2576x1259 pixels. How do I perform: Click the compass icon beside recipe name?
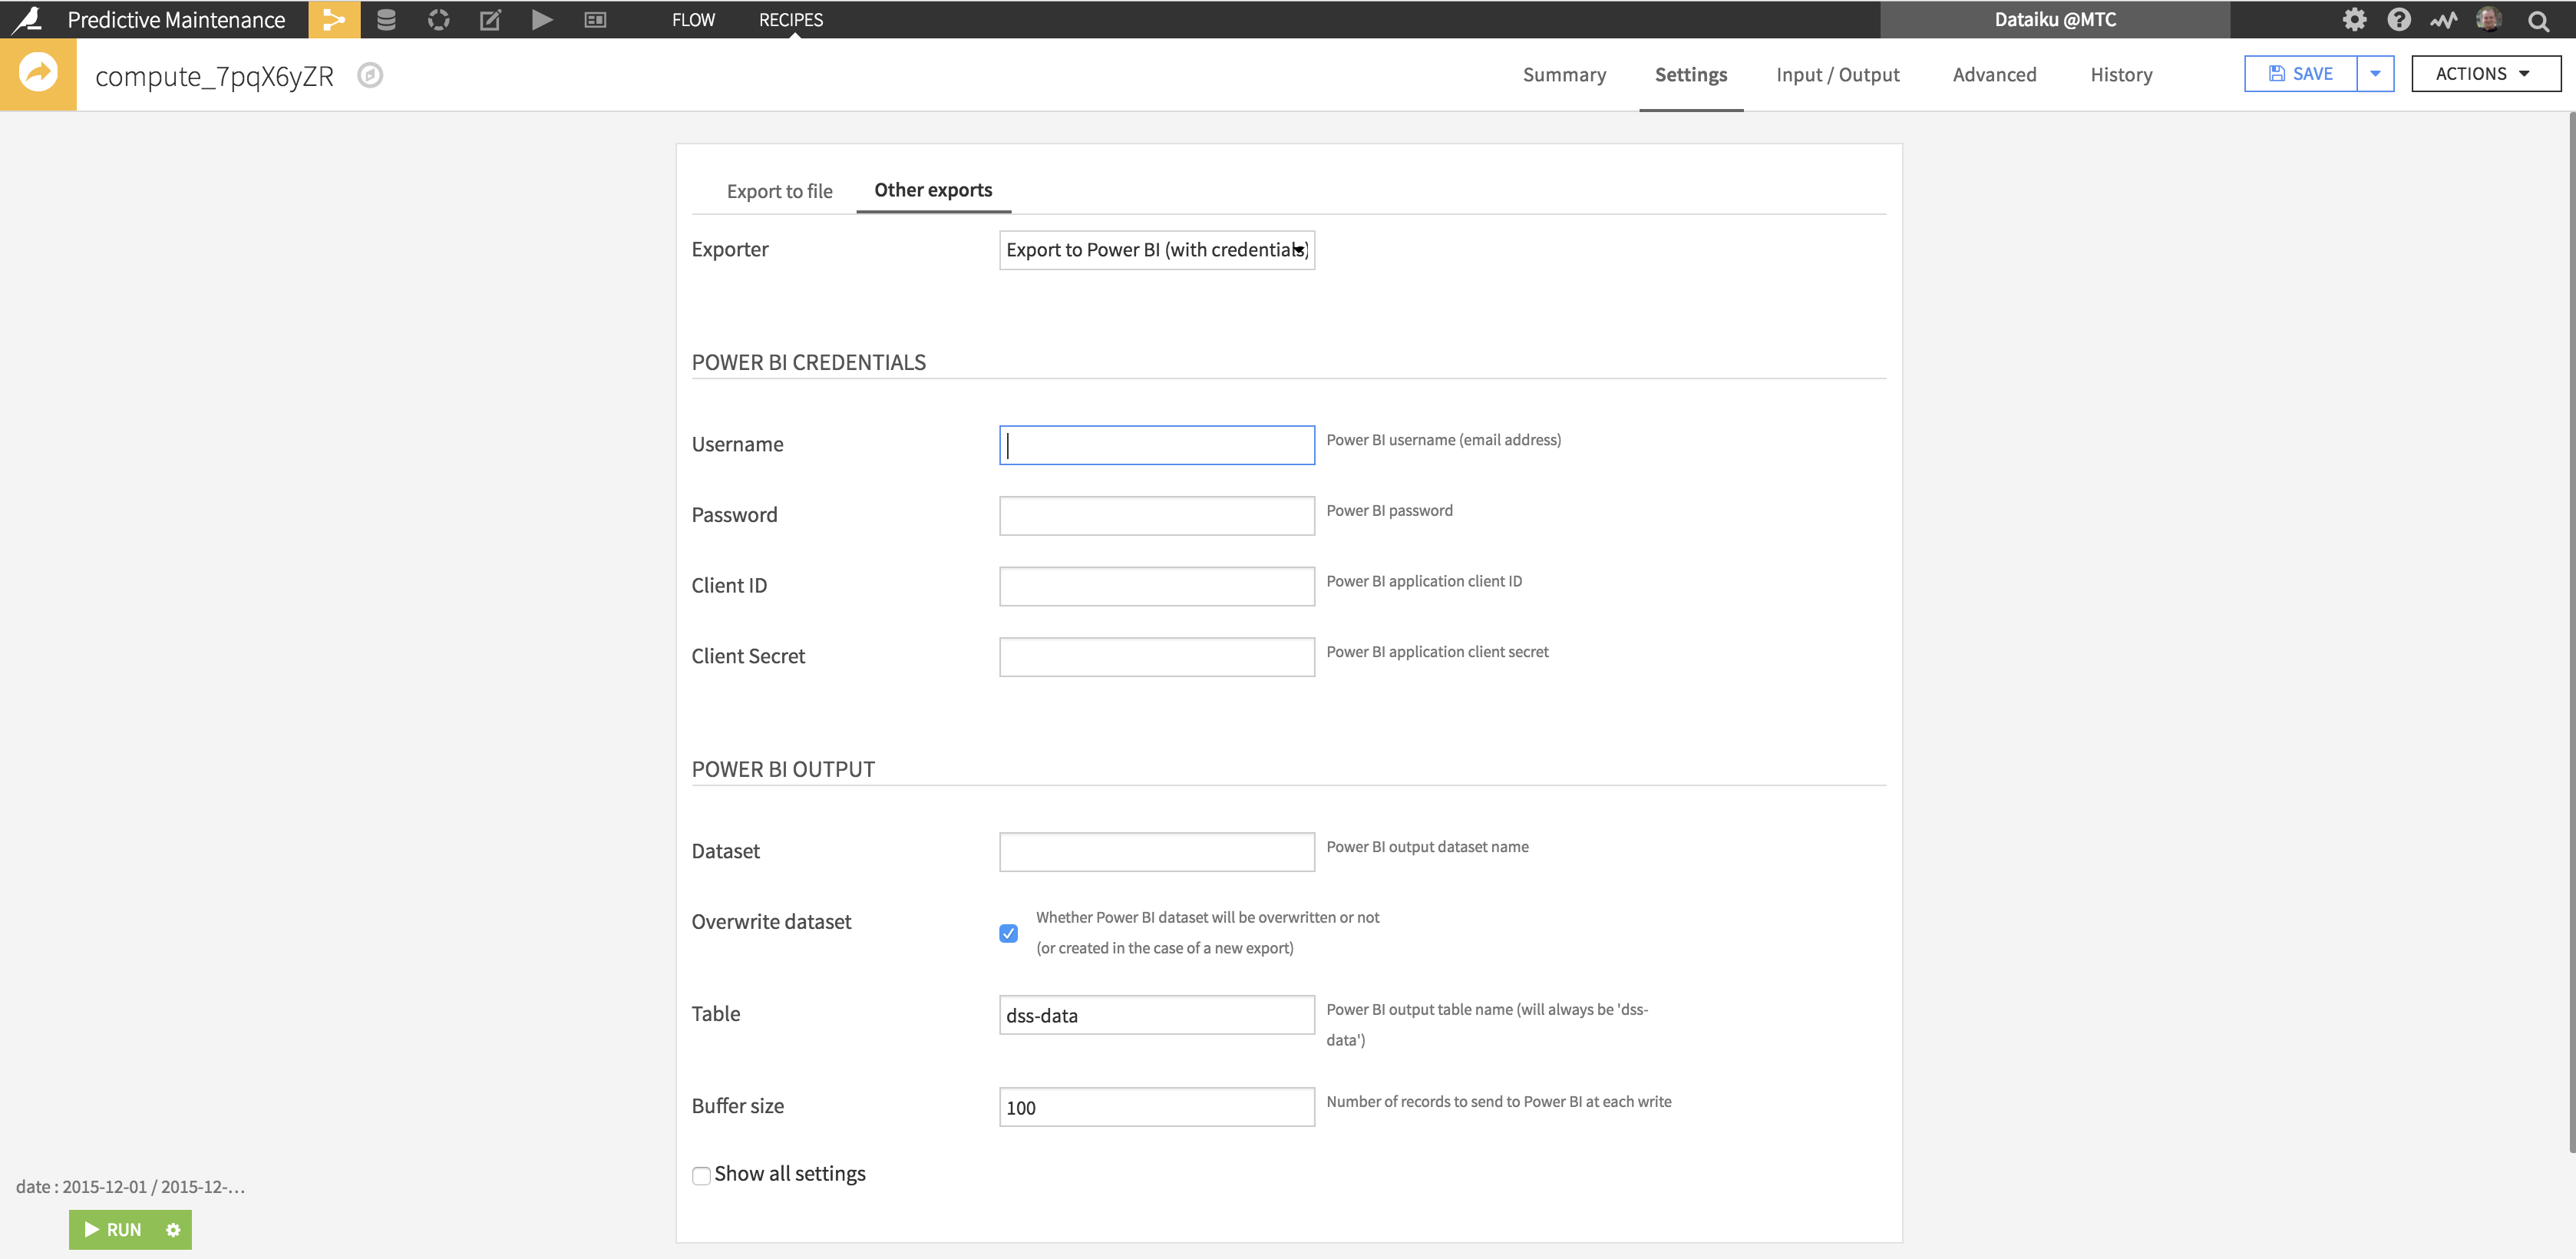(370, 75)
